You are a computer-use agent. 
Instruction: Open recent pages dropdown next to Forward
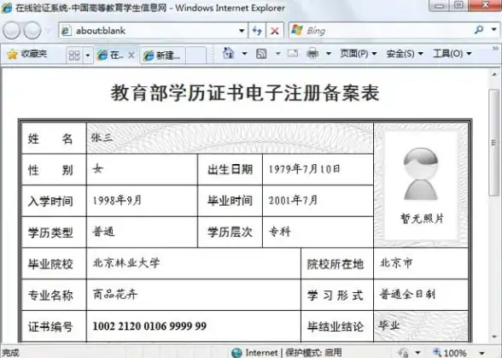pyautogui.click(x=49, y=31)
